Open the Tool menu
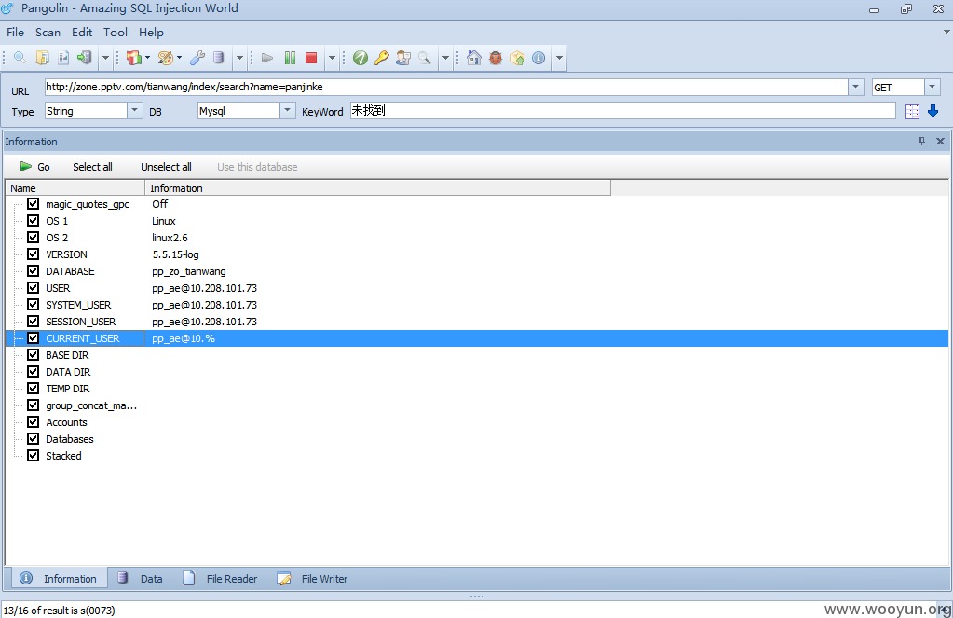Viewport: 953px width, 618px height. 116,33
